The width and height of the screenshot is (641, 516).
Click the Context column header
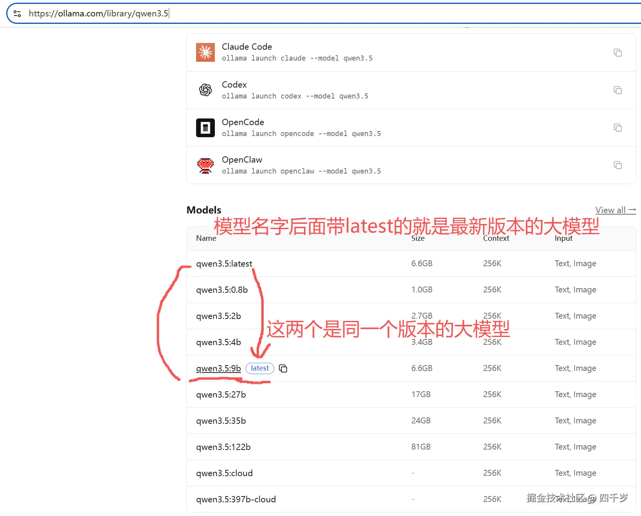point(496,238)
